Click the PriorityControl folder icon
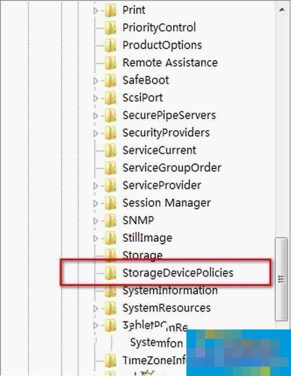Image resolution: width=291 pixels, height=376 pixels. coord(110,27)
